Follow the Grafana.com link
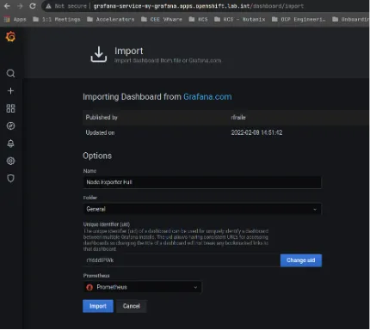The image size is (370, 330). pos(207,96)
